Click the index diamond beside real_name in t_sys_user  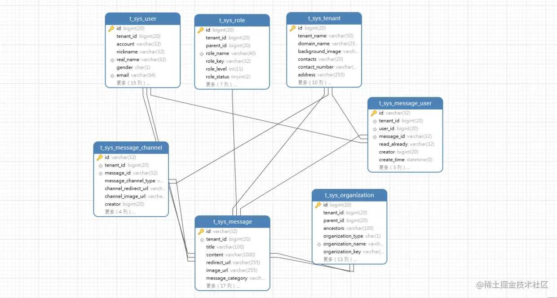click(x=112, y=60)
